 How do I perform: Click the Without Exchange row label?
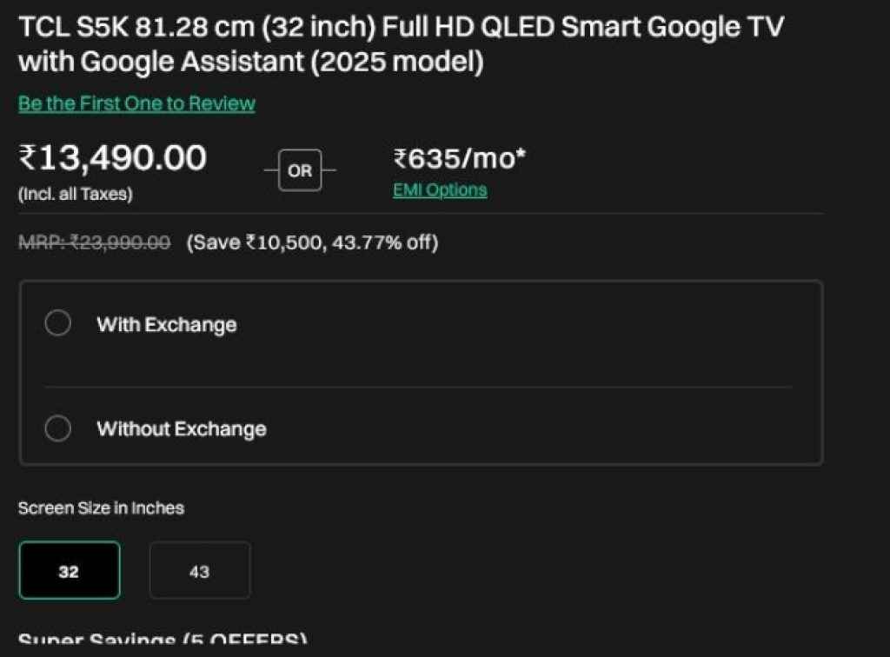coord(181,428)
